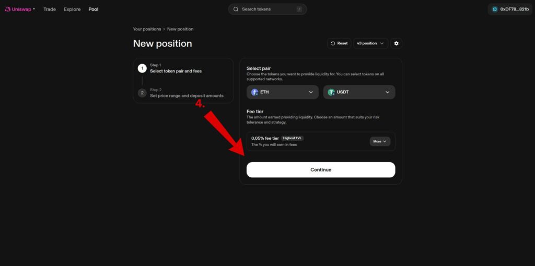Click the search magnifier icon
The height and width of the screenshot is (266, 535).
click(236, 9)
